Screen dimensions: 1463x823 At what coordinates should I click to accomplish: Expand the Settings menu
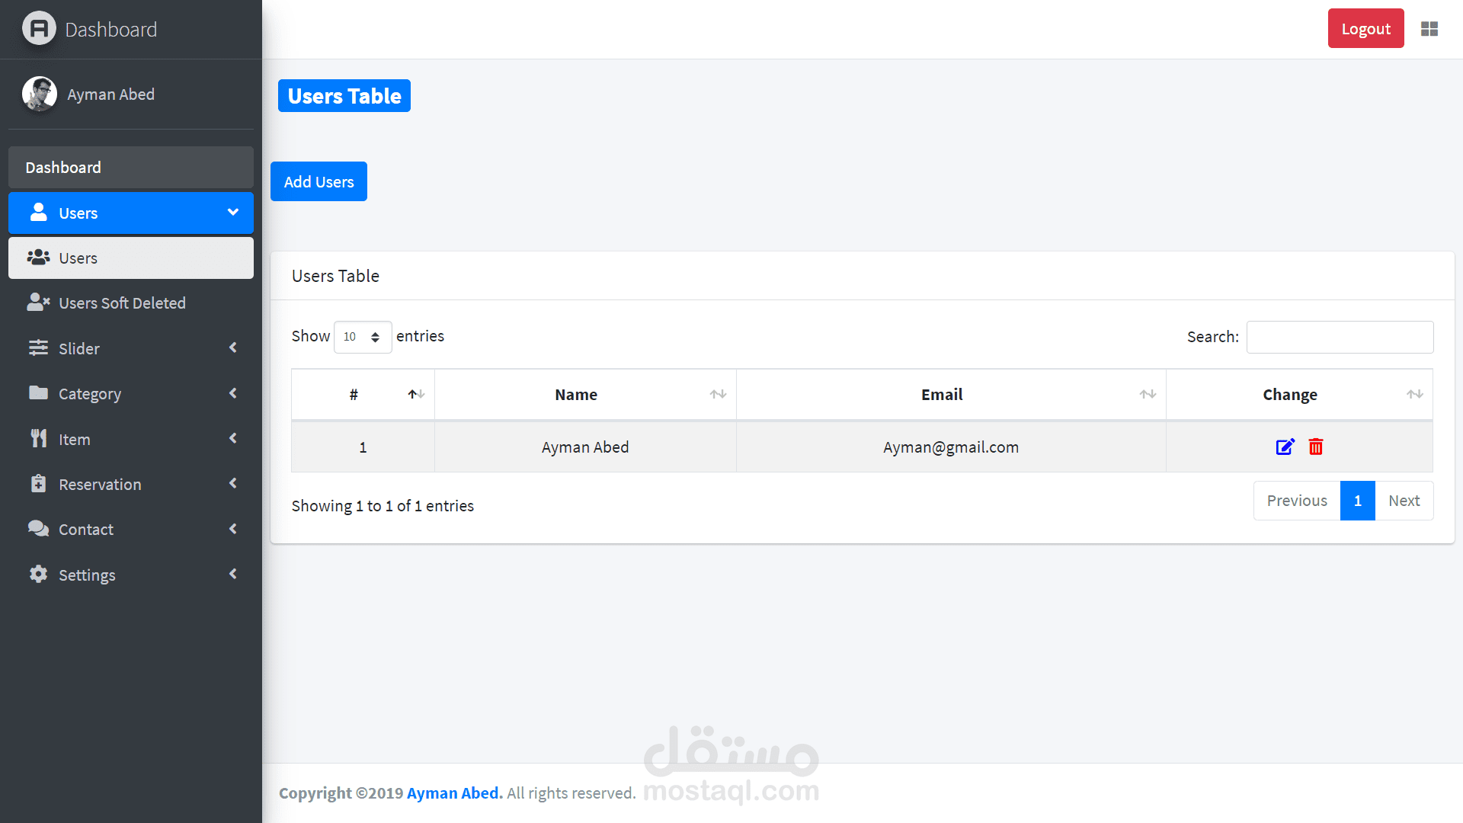click(x=131, y=575)
